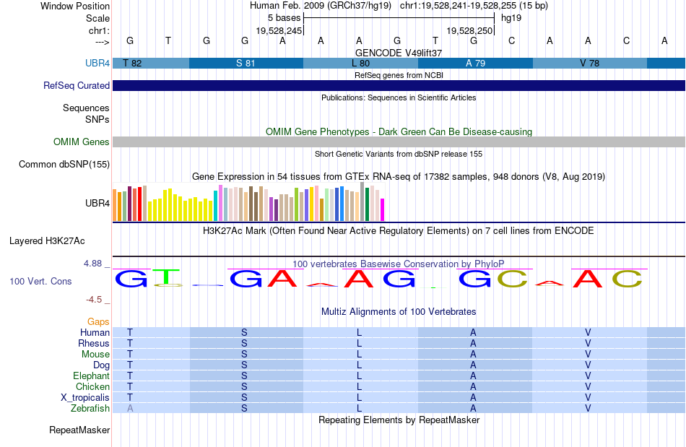Click the Scale label

point(97,18)
